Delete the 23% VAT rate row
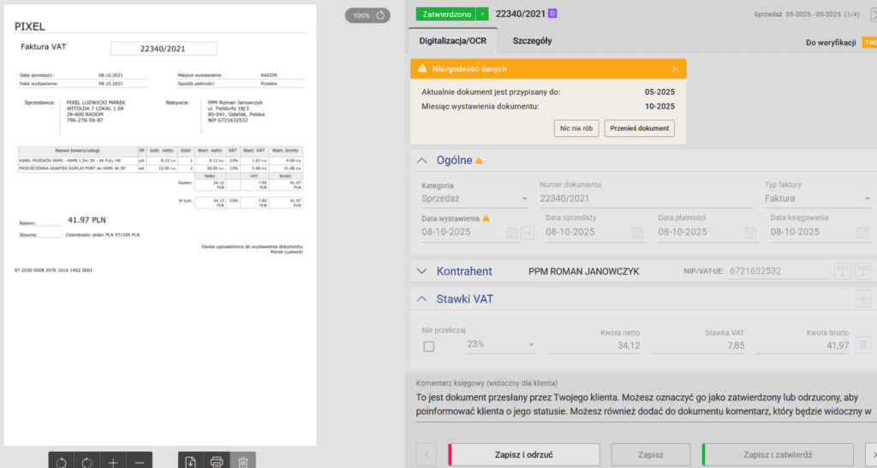877x468 pixels. 864,346
